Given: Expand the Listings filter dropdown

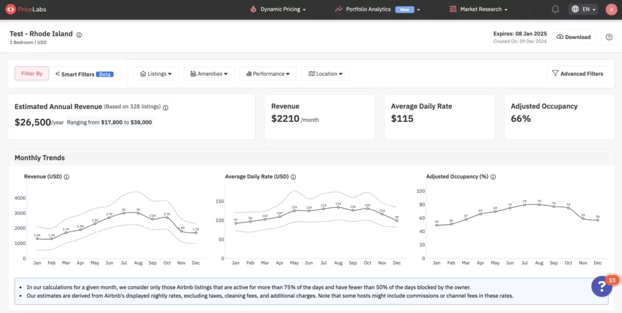Looking at the screenshot, I should [x=155, y=74].
